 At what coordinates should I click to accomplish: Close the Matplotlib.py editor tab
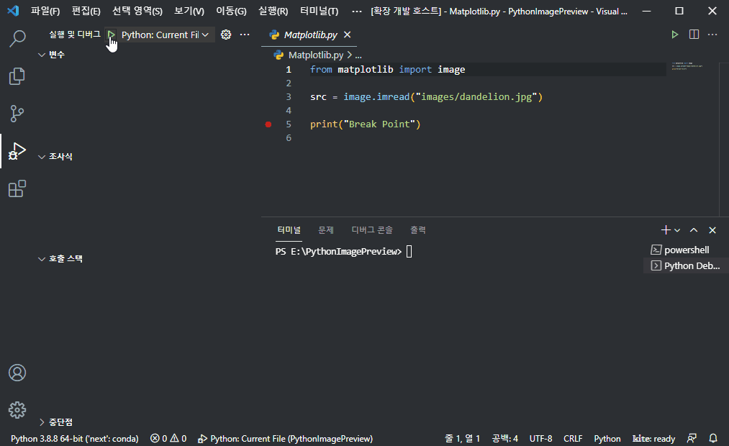[x=348, y=35]
